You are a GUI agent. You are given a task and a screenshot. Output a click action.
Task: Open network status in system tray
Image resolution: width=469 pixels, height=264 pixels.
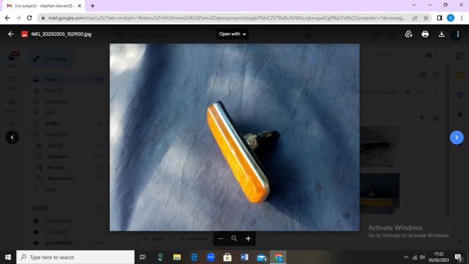click(415, 257)
